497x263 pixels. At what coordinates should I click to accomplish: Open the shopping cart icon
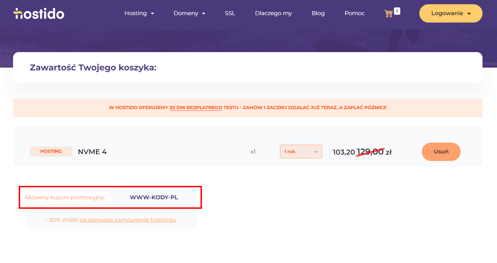(388, 14)
